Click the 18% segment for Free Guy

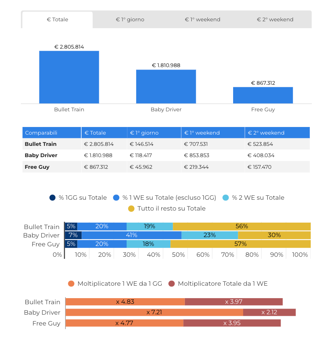click(x=149, y=244)
